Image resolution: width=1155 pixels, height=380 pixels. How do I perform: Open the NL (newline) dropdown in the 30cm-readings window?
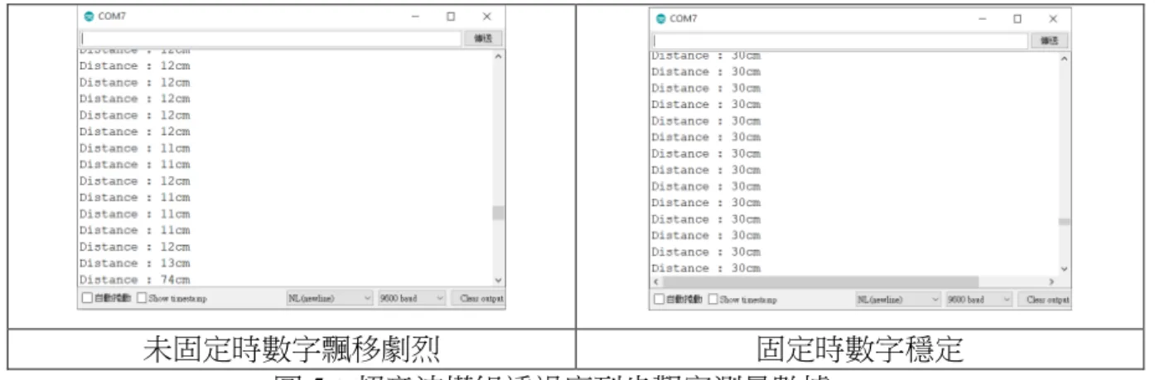point(899,299)
